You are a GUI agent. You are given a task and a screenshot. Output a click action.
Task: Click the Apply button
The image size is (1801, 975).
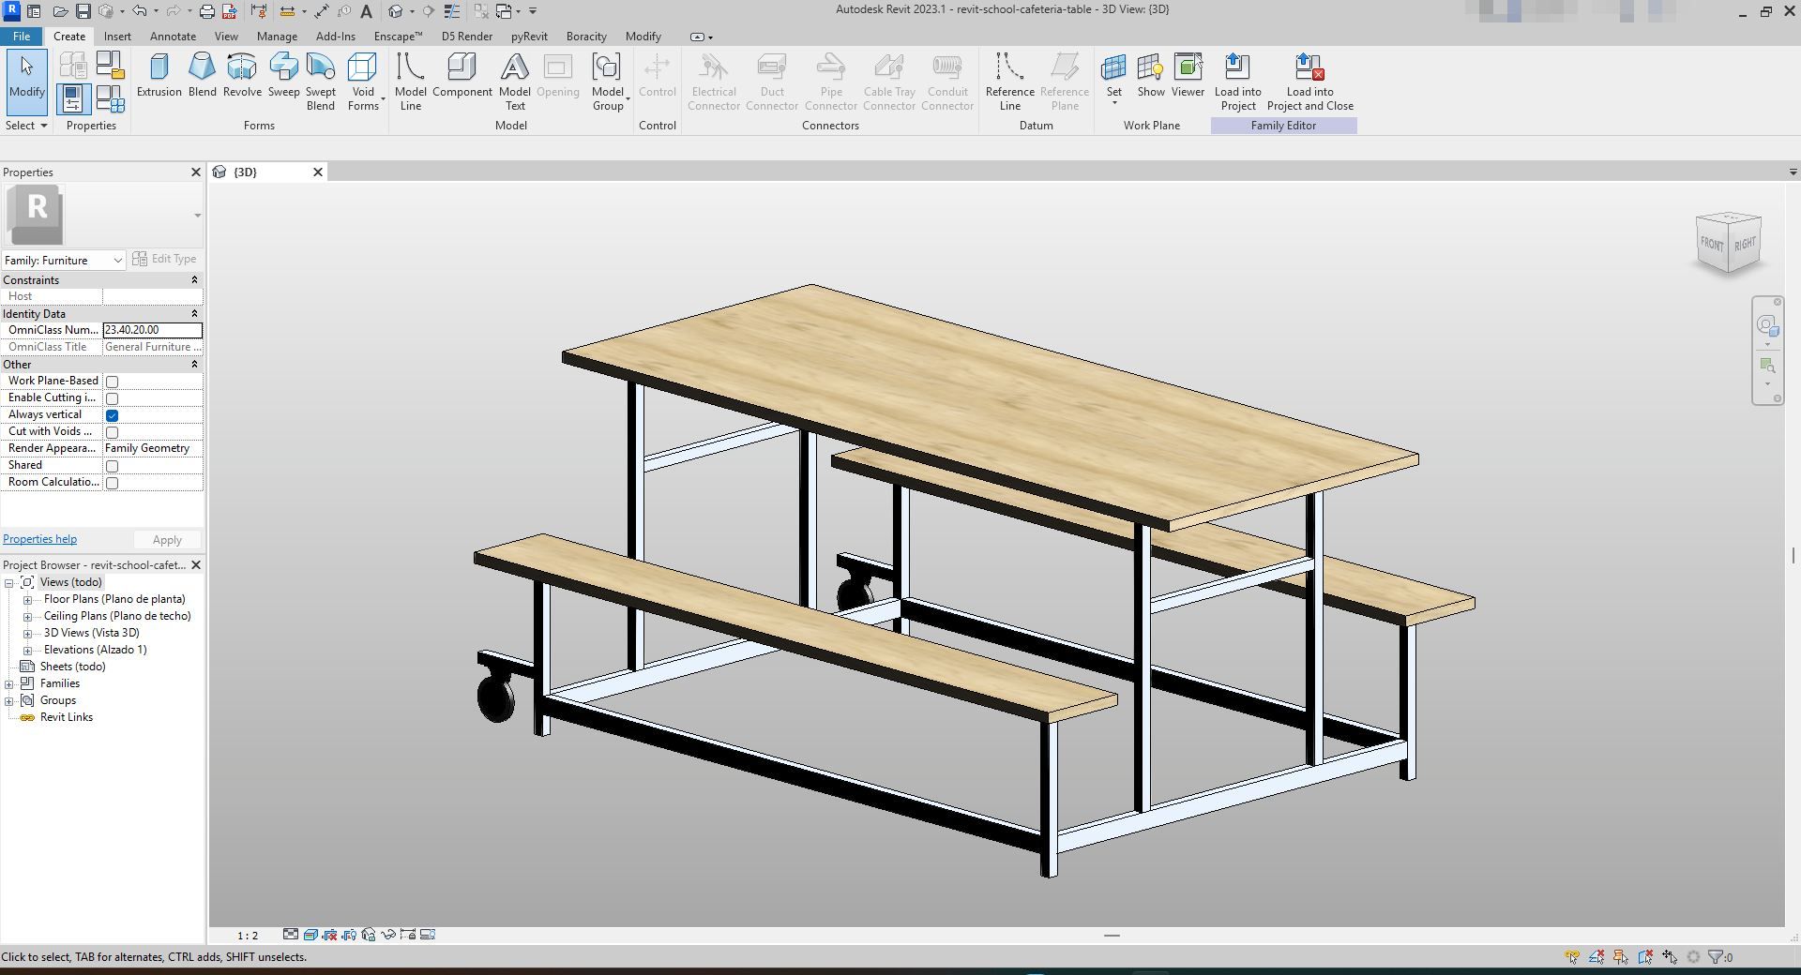(x=167, y=540)
